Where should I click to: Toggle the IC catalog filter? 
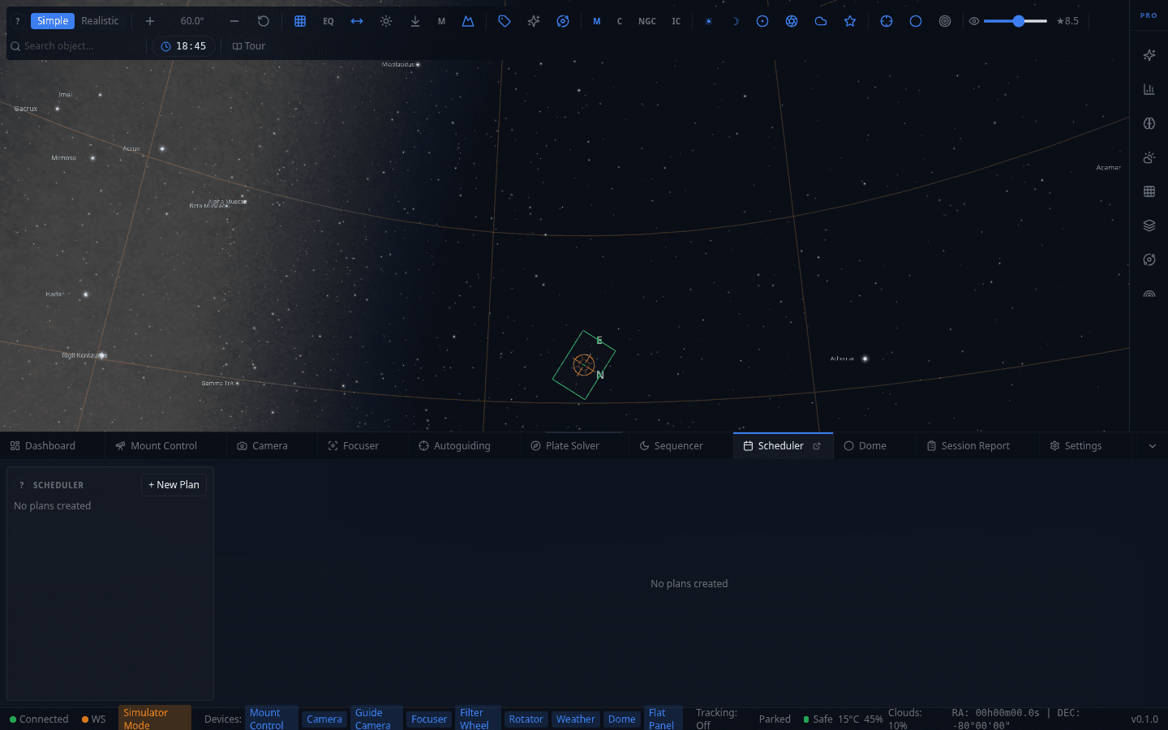pyautogui.click(x=676, y=21)
